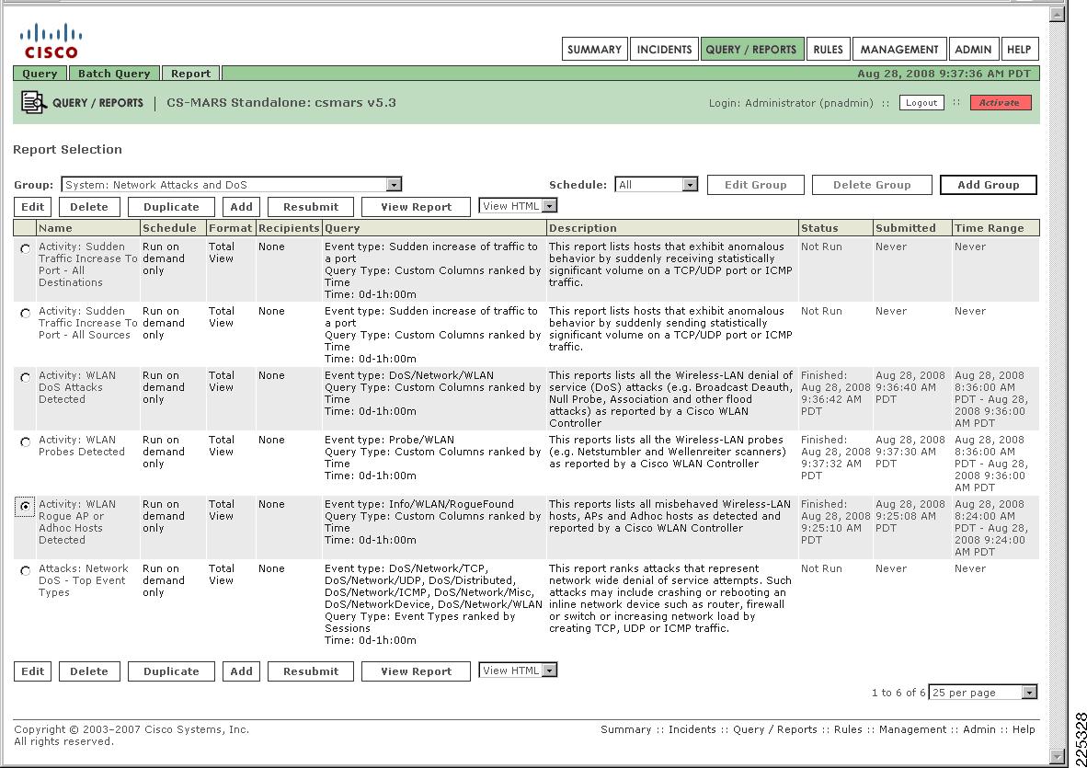Click the Query column header
Viewport: 1087px width, 768px height.
(435, 228)
